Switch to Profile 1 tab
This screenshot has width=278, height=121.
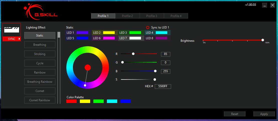(x=103, y=16)
